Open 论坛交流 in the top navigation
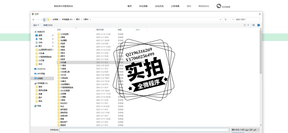The width and height of the screenshot is (288, 133). point(159,6)
